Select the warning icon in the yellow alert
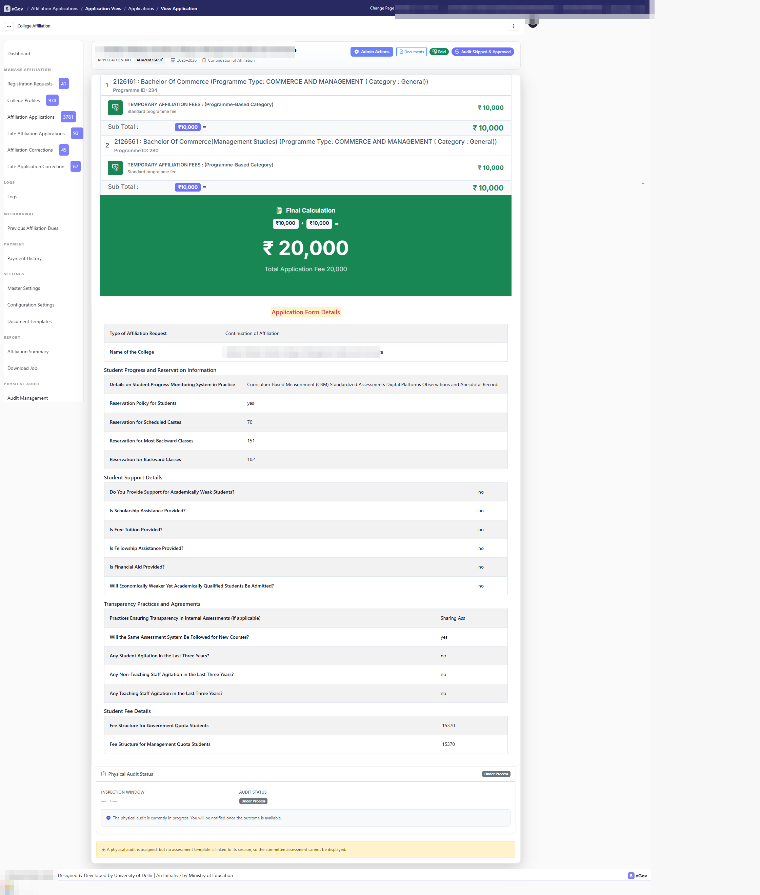Viewport: 760px width, 895px height. pos(103,850)
